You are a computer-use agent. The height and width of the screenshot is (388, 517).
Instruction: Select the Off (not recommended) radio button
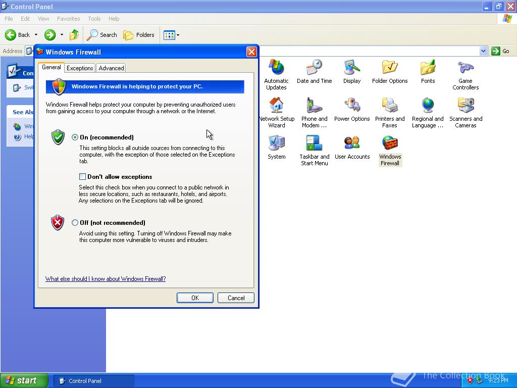coord(75,223)
